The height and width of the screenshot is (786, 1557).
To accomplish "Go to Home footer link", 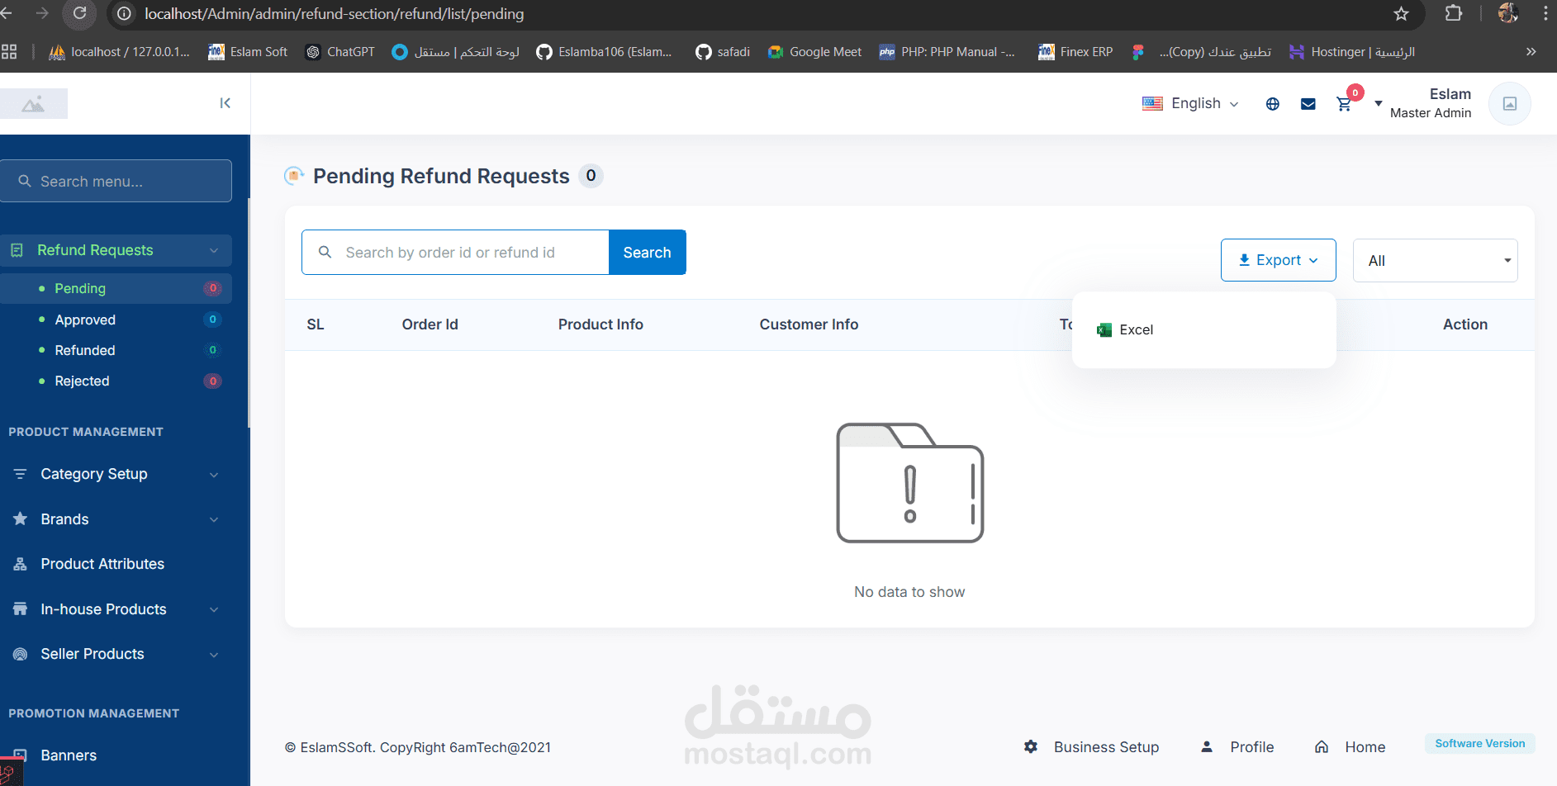I will click(x=1351, y=747).
